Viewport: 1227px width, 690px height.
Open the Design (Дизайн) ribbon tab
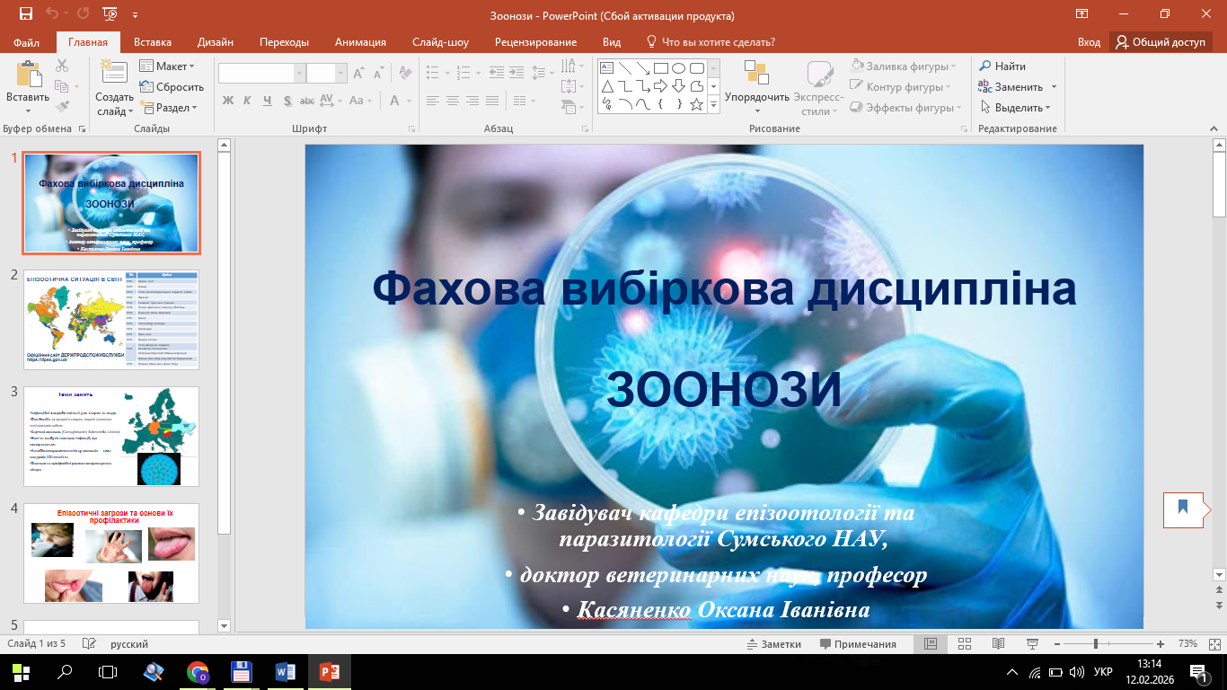216,42
